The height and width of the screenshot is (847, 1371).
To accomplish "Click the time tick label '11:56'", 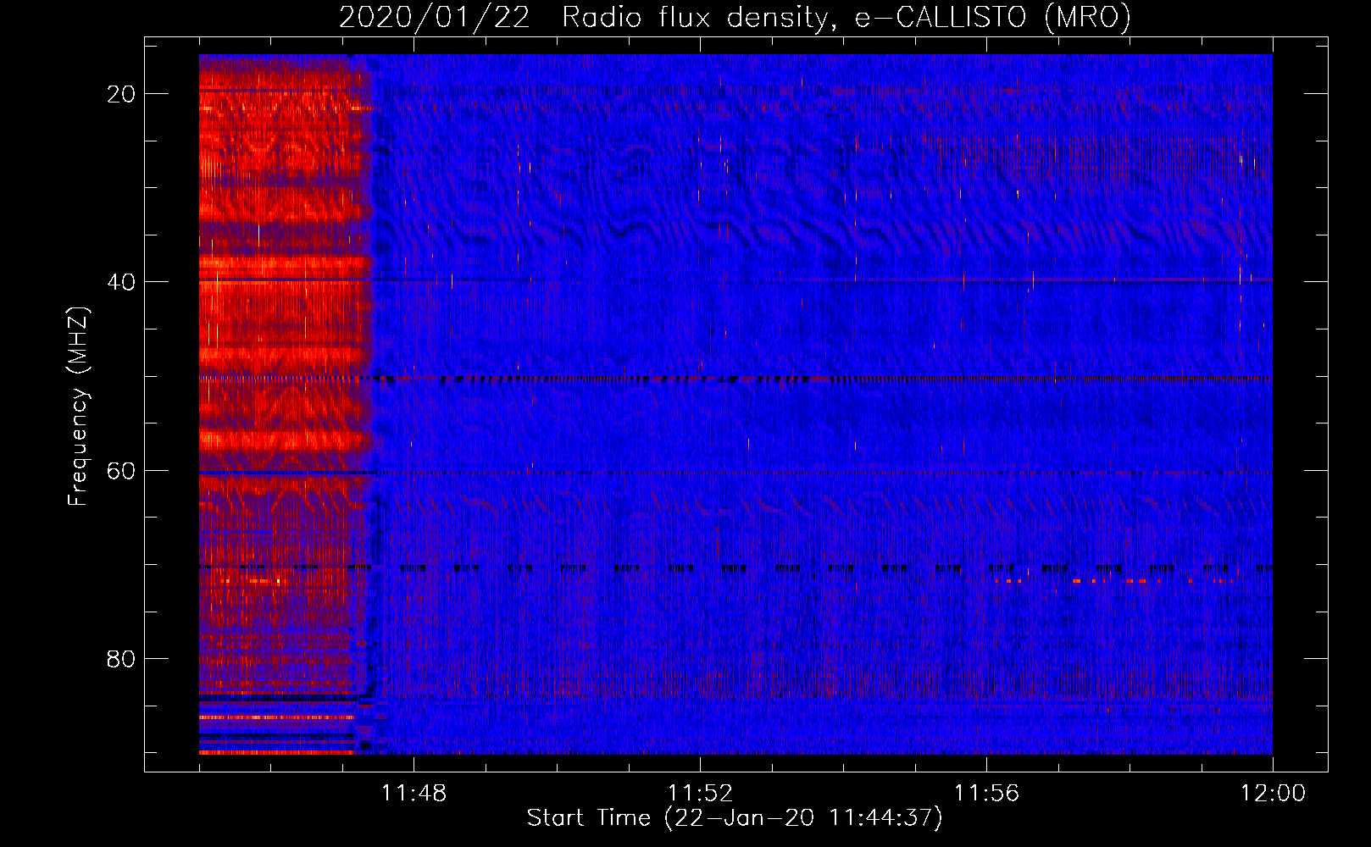I will click(986, 793).
